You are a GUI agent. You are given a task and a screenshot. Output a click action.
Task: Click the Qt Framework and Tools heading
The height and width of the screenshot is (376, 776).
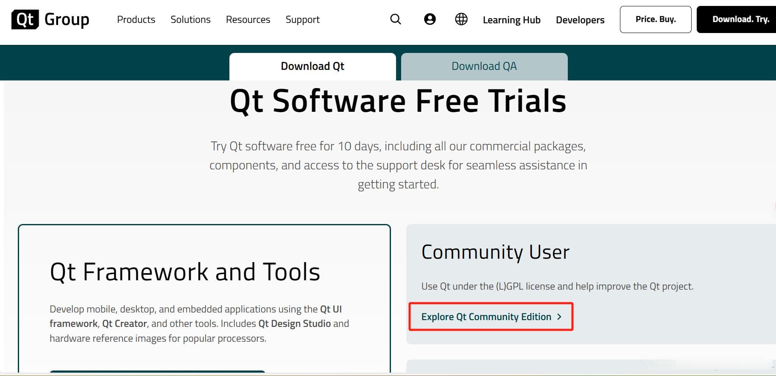[185, 272]
